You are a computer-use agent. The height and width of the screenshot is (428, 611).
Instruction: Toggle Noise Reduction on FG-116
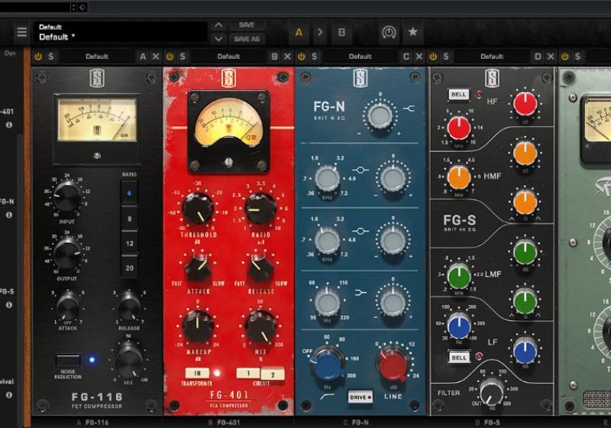pos(67,360)
